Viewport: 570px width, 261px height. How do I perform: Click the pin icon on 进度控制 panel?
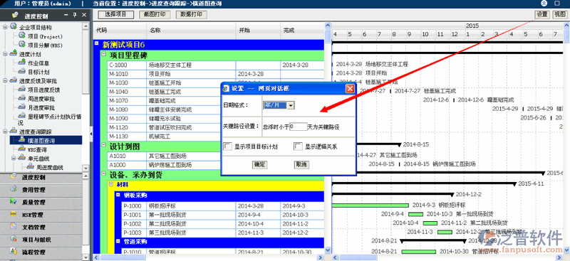(75, 15)
